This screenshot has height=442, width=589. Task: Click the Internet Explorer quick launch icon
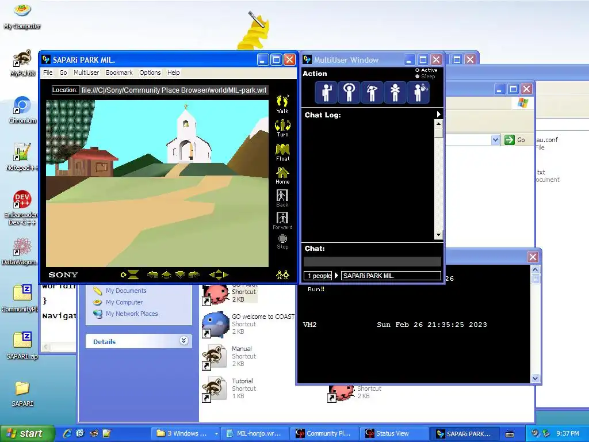[67, 433]
